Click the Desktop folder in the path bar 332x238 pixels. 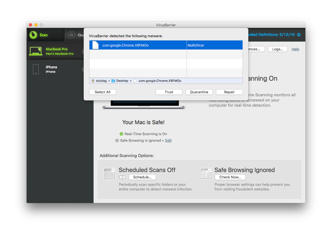[120, 81]
